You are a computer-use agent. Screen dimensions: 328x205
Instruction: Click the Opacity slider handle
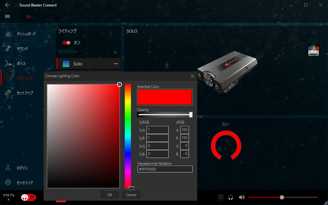point(191,115)
